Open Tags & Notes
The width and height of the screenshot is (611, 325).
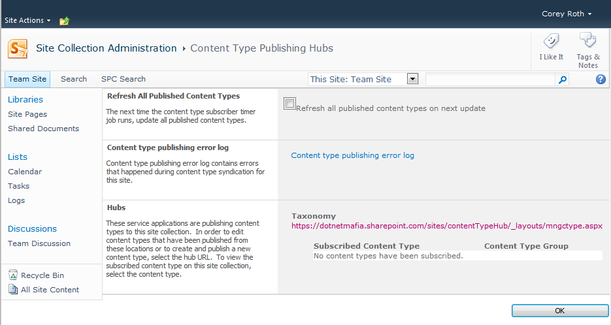tap(588, 51)
